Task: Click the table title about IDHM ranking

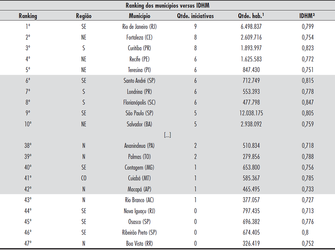Action: pyautogui.click(x=167, y=5)
